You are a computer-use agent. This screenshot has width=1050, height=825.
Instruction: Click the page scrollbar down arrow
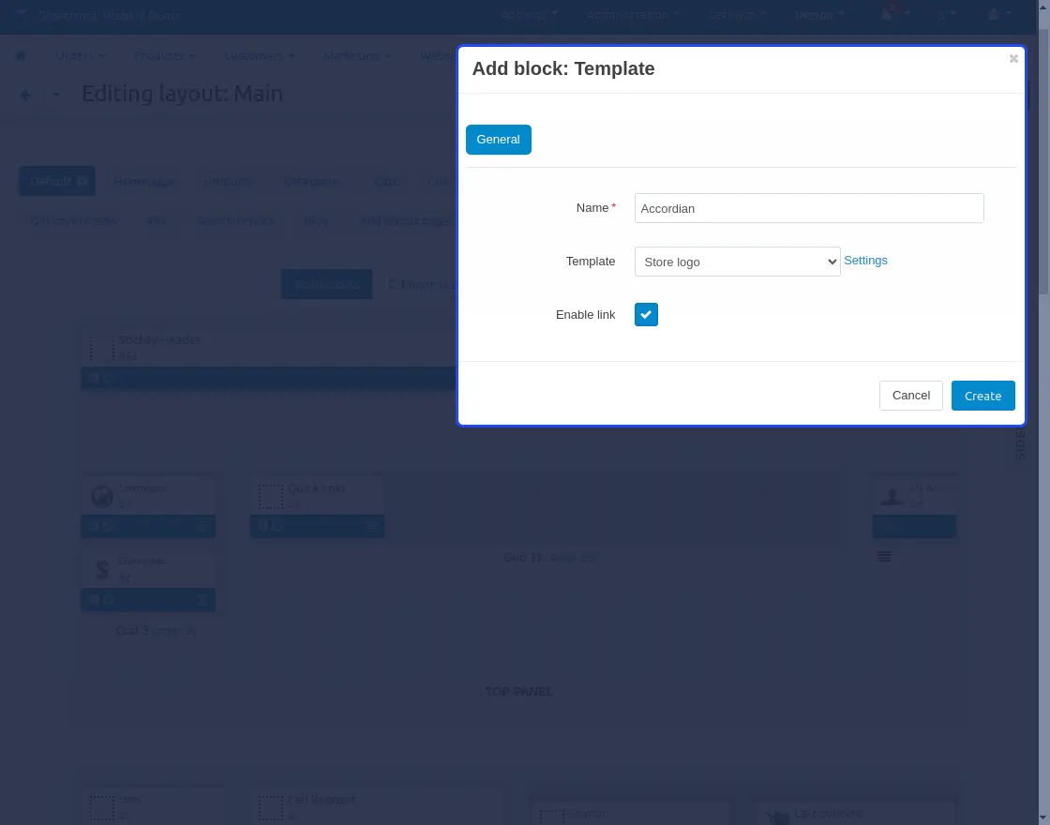point(1044,819)
